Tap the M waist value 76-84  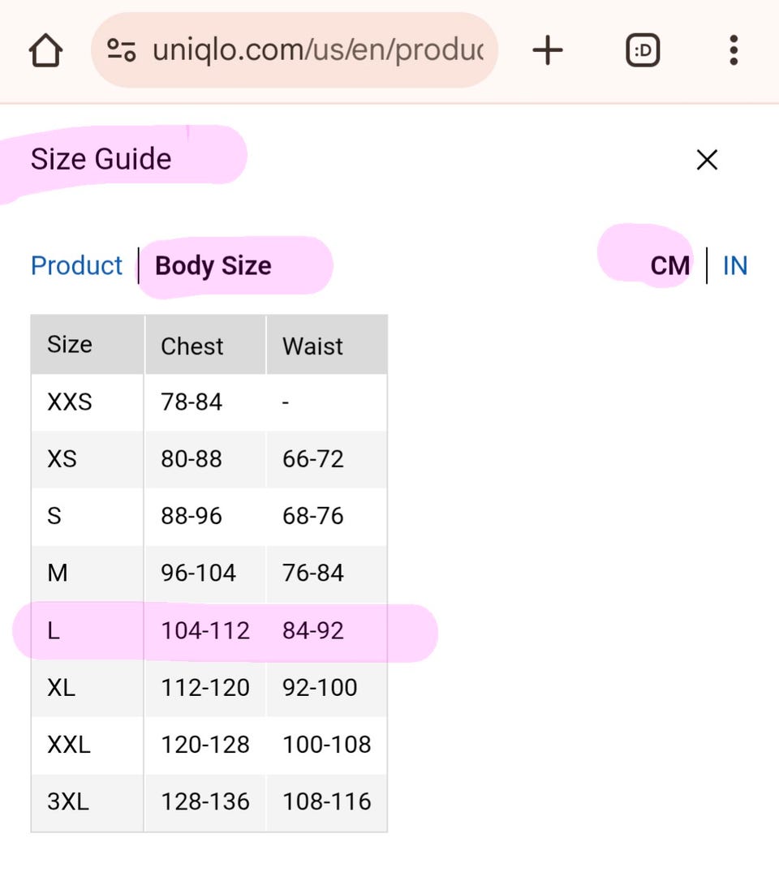(x=313, y=574)
